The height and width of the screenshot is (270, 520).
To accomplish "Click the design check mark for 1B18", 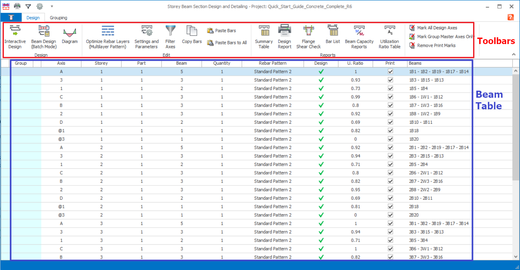I will pos(321,130).
